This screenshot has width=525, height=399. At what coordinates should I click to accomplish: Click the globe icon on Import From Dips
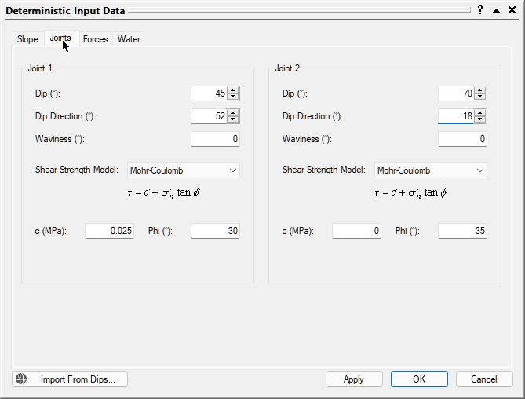click(x=21, y=379)
